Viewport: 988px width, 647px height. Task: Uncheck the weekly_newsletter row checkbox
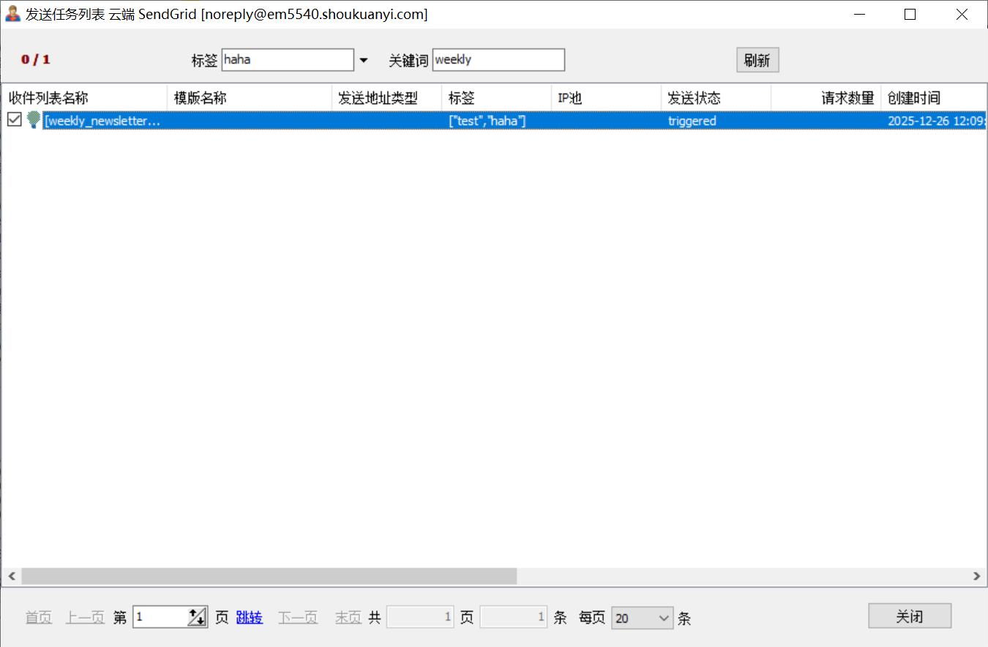(14, 120)
